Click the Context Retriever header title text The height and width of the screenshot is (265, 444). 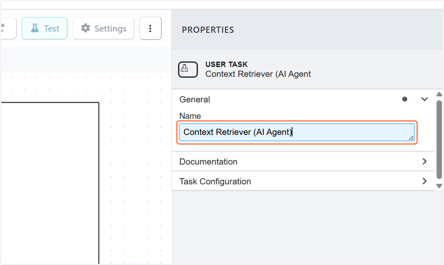[x=258, y=74]
